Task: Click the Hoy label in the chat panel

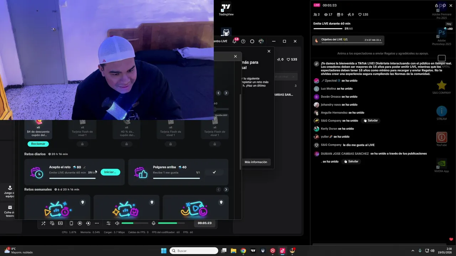Action: pyautogui.click(x=449, y=24)
